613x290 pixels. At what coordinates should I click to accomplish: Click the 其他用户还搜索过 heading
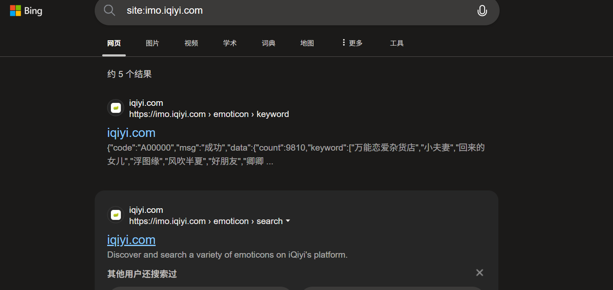(142, 274)
